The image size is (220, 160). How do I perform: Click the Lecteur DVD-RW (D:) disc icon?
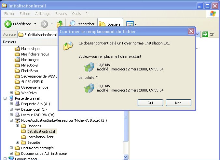[17, 115]
